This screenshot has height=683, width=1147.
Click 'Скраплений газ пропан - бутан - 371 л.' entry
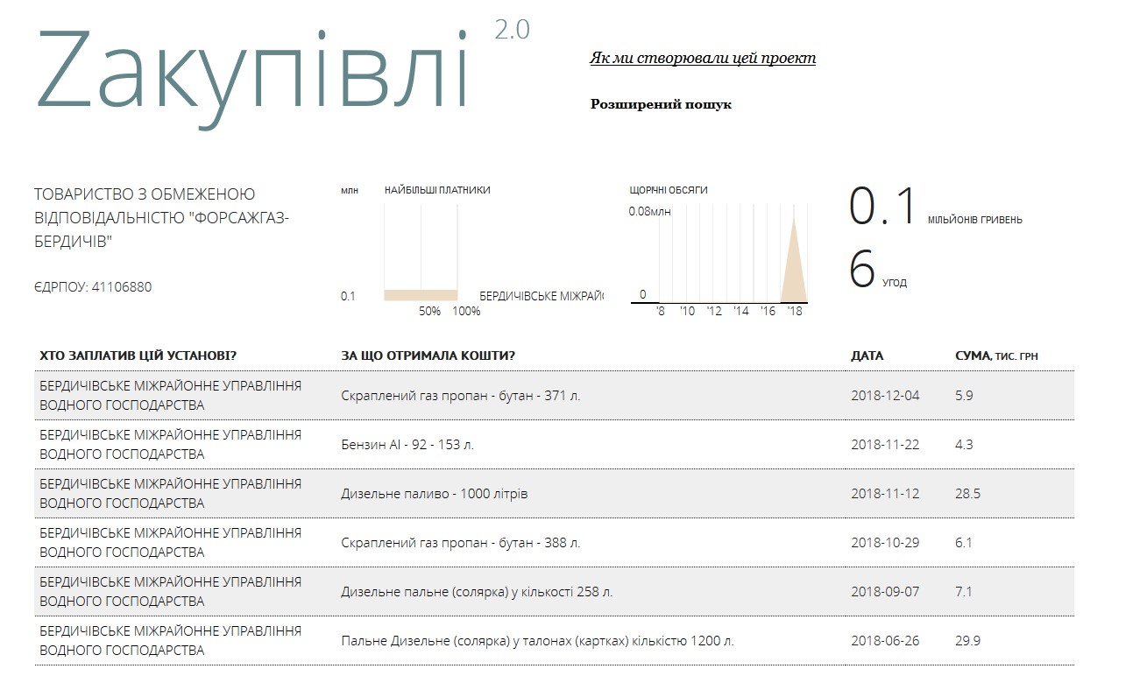(x=460, y=396)
